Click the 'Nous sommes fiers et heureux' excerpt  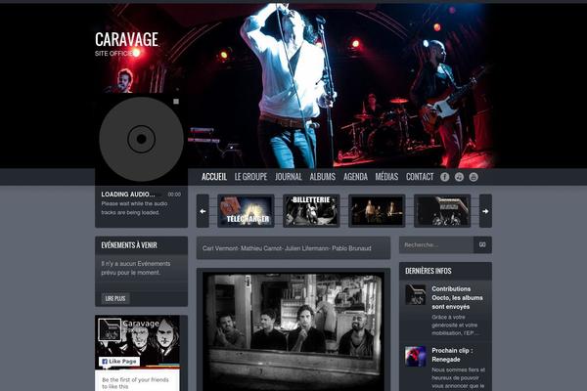pyautogui.click(x=458, y=378)
